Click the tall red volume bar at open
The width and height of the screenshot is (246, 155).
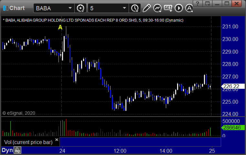[x=66, y=127]
